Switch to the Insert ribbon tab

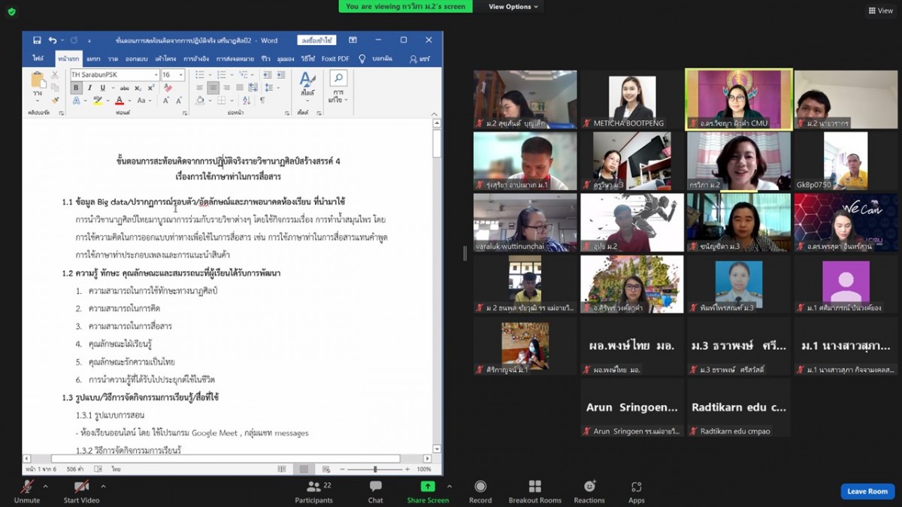[93, 59]
